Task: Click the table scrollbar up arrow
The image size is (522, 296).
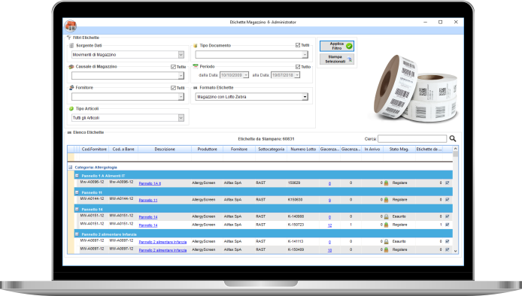Action: pyautogui.click(x=455, y=149)
